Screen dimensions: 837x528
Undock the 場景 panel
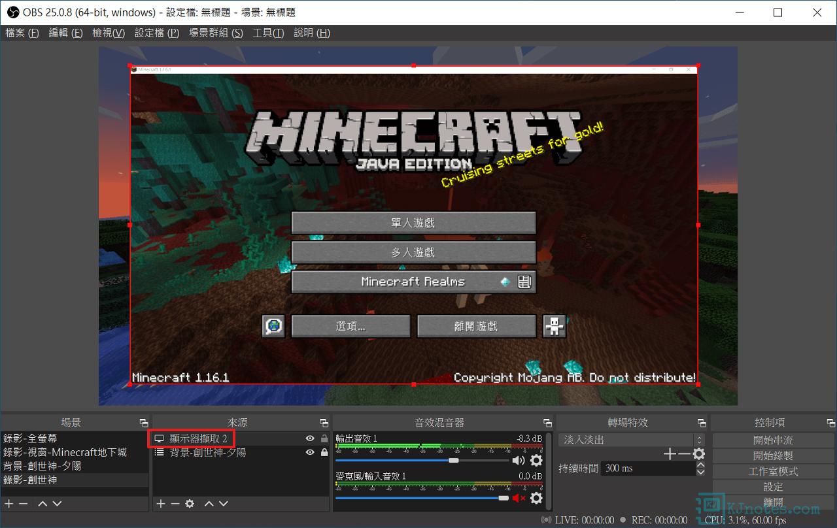tap(144, 423)
